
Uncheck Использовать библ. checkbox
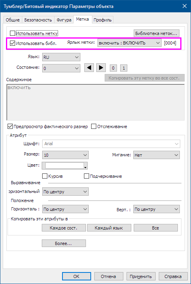(12, 43)
